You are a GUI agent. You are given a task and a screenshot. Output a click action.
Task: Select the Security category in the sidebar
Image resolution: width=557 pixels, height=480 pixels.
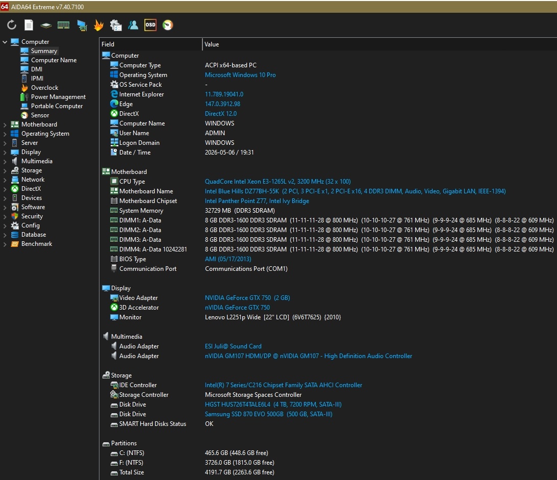point(32,216)
